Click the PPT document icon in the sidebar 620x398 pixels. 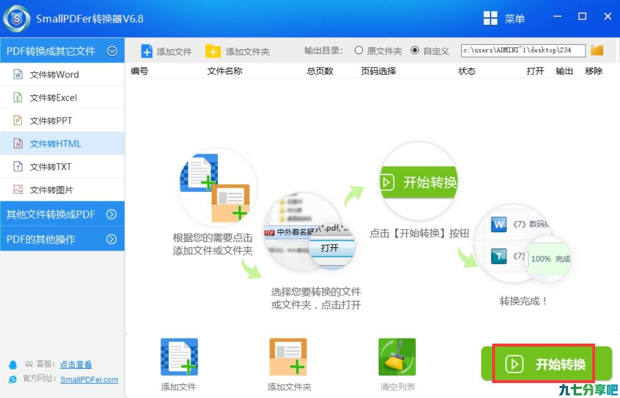click(18, 120)
